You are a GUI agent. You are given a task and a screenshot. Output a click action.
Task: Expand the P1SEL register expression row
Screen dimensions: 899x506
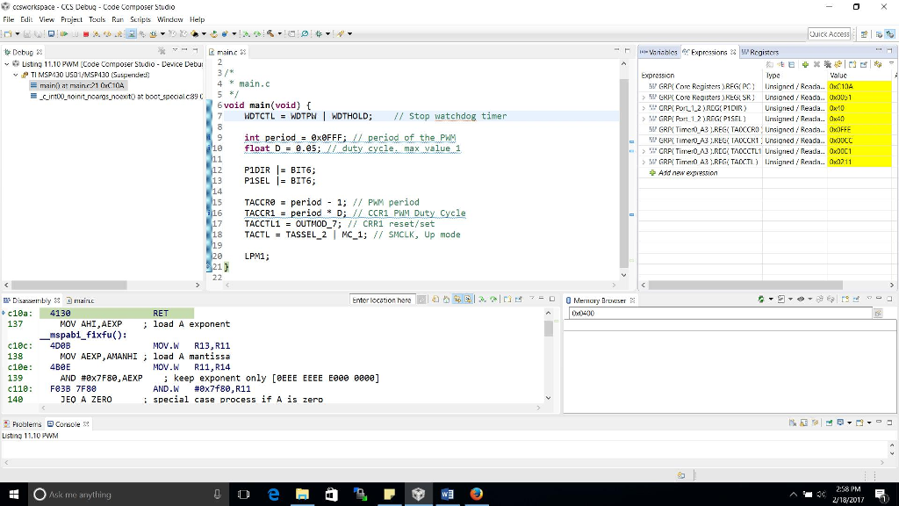tap(644, 119)
